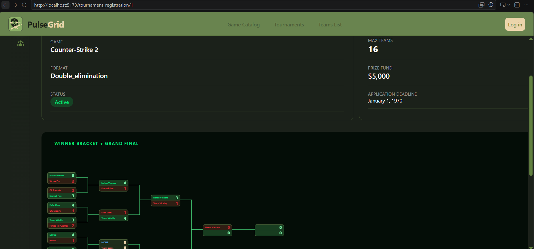Open the teams group icon in sidebar
This screenshot has height=249, width=534.
tap(20, 43)
